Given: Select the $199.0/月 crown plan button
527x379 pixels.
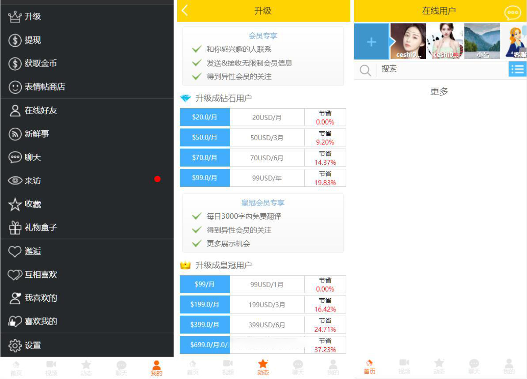Looking at the screenshot, I should 205,305.
